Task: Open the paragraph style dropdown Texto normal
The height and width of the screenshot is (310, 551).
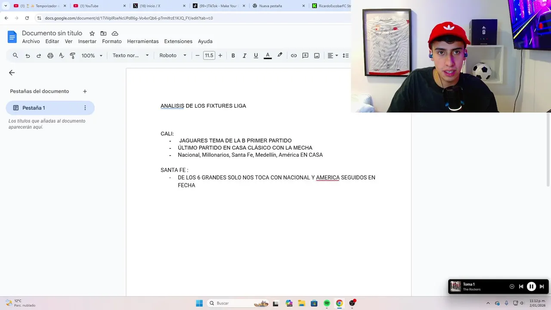Action: [130, 56]
